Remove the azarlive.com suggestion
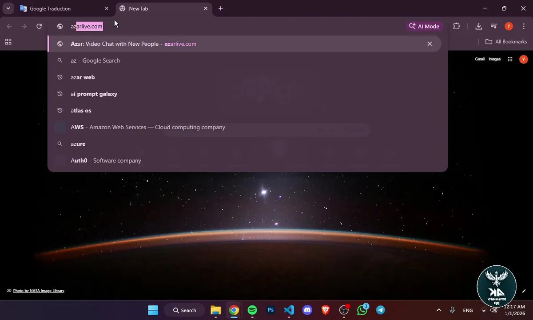The image size is (533, 320). point(430,44)
